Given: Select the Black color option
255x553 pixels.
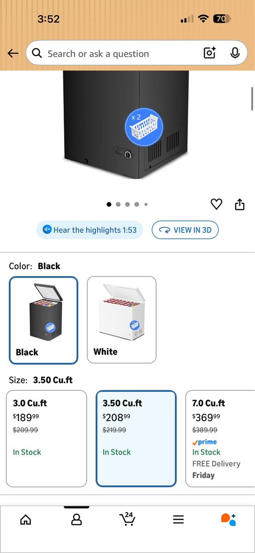Looking at the screenshot, I should tap(43, 320).
